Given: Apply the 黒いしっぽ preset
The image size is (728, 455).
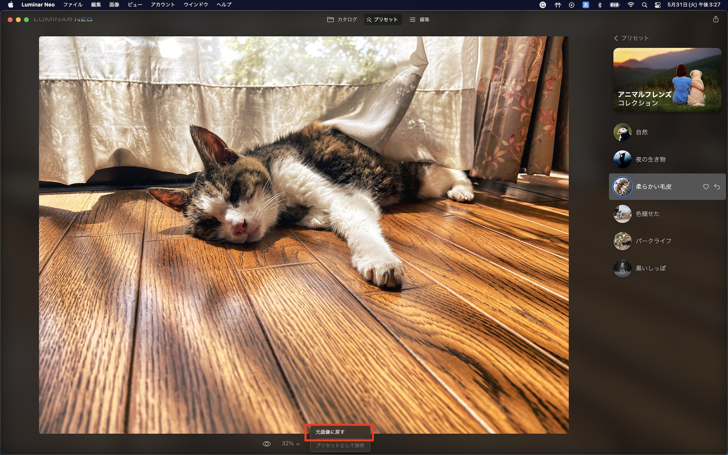Looking at the screenshot, I should point(650,268).
